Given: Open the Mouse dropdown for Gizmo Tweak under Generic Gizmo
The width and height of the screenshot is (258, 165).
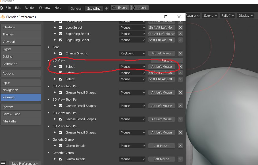Looking at the screenshot, I should coord(132,146).
